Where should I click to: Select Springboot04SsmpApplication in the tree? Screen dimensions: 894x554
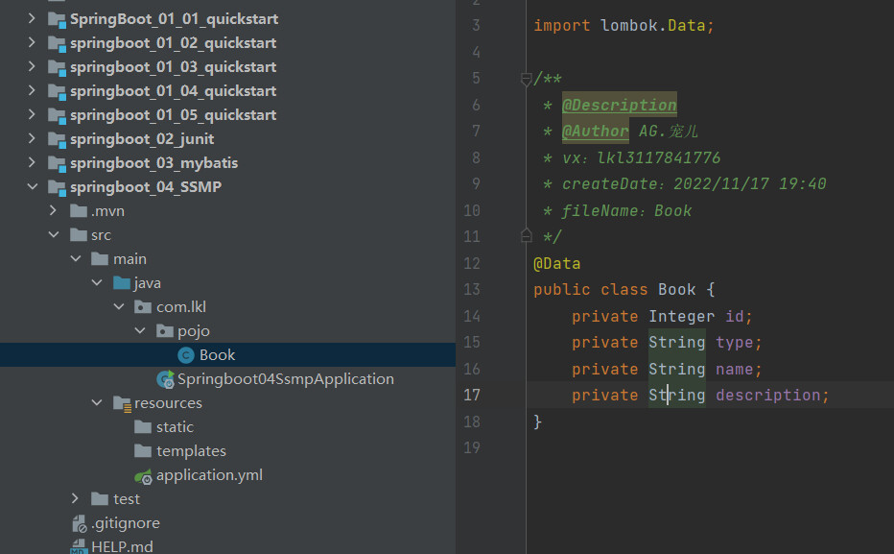point(286,379)
